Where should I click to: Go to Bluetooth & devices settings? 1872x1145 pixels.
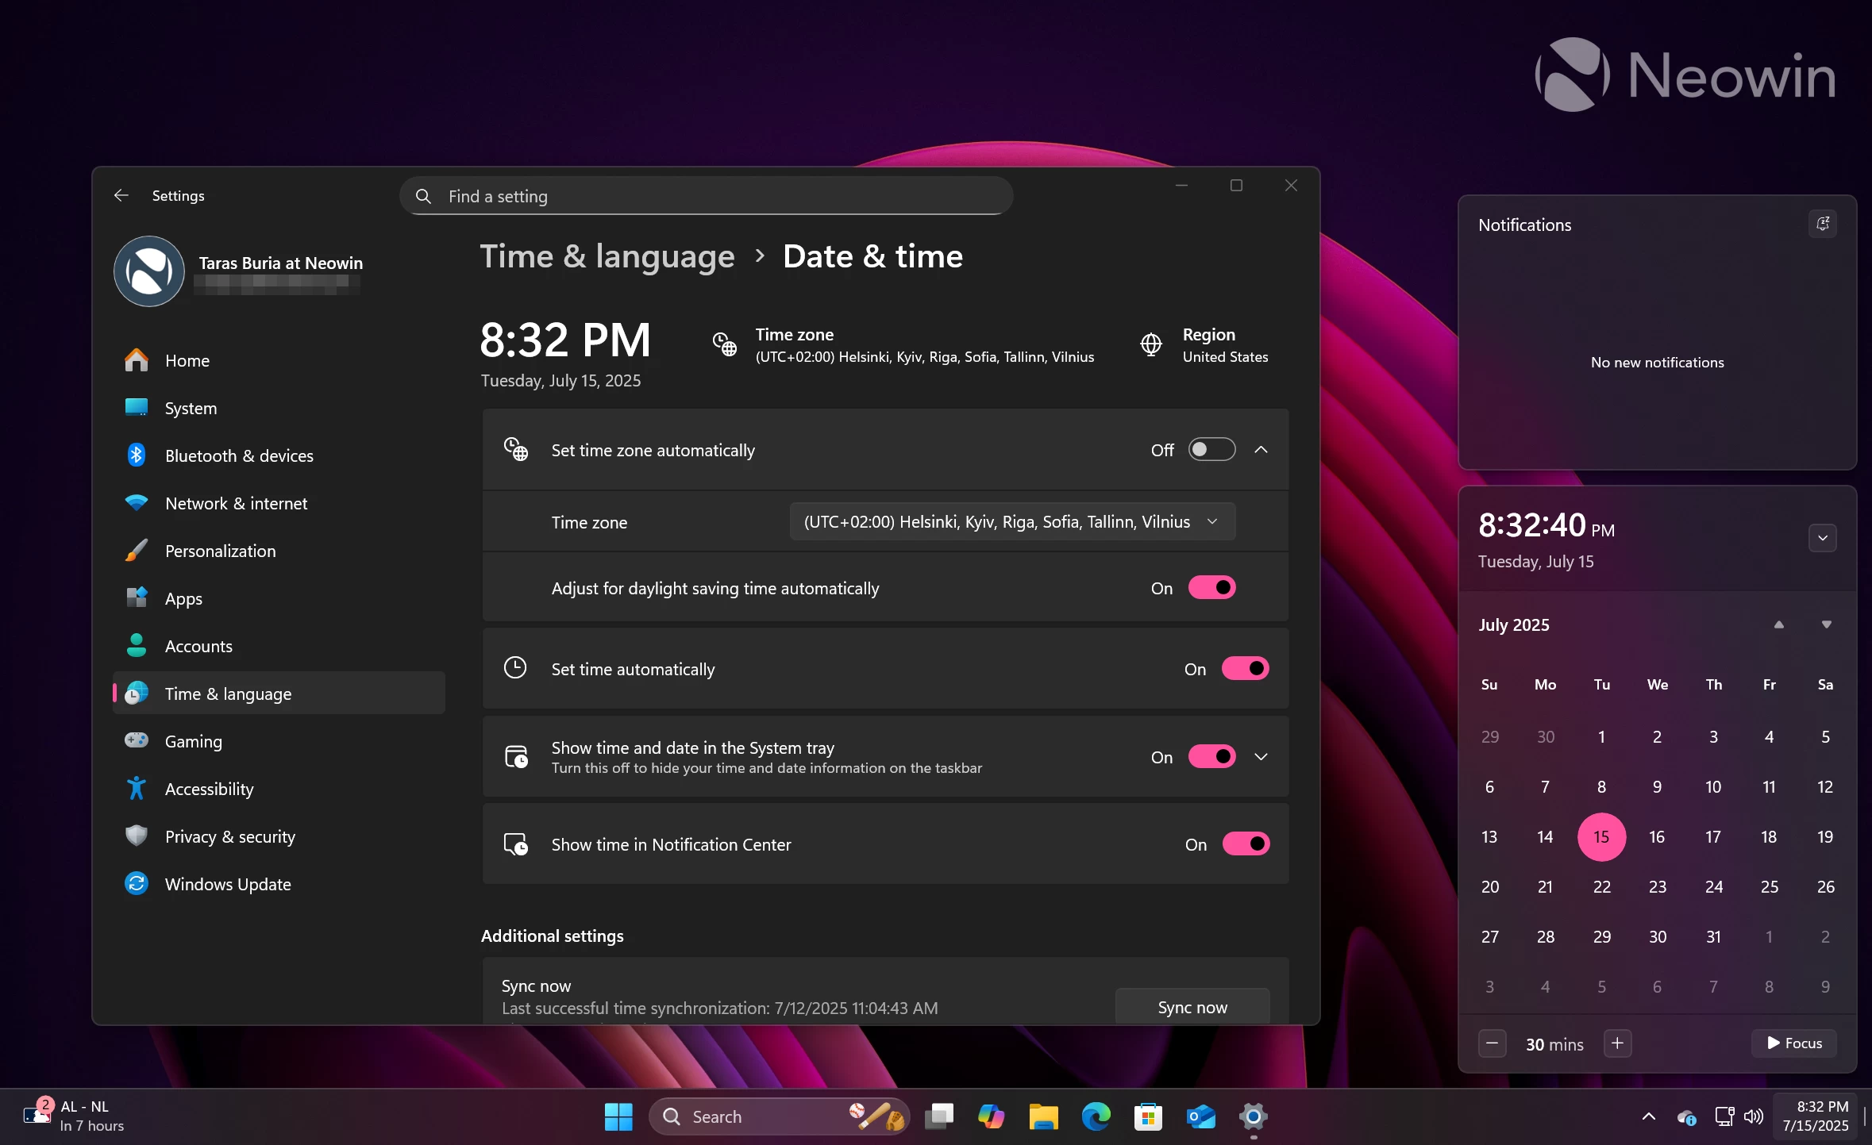coord(279,455)
